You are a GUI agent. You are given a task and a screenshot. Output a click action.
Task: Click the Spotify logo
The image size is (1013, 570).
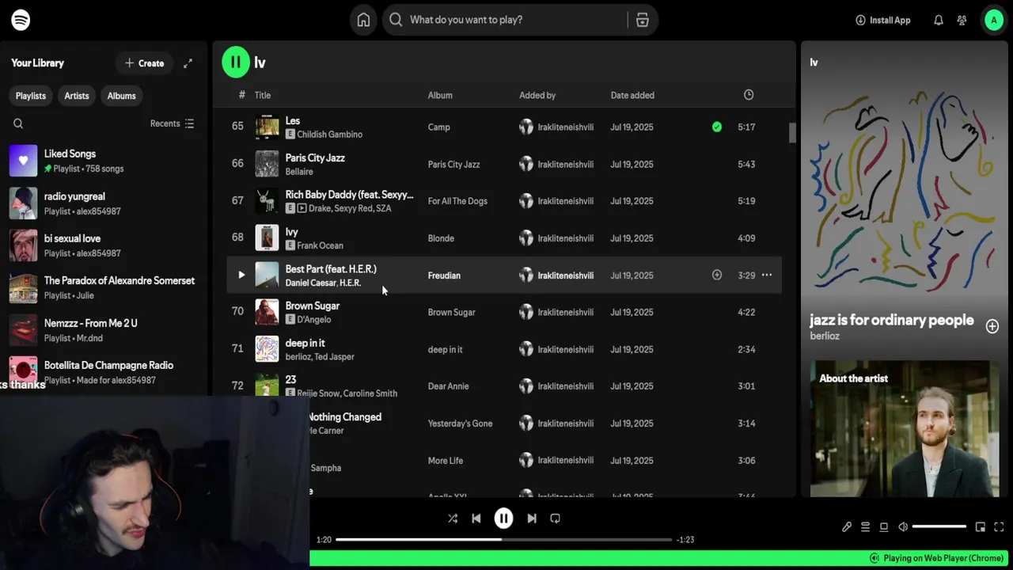pos(21,20)
